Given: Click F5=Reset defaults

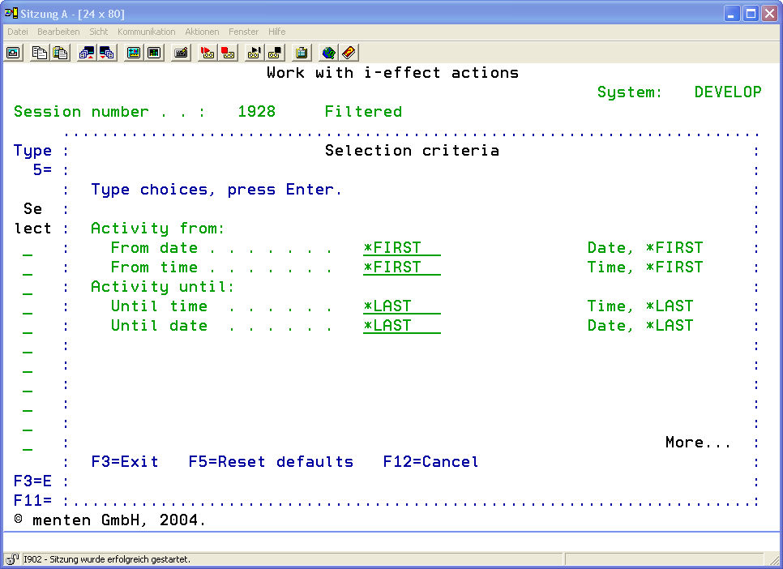Looking at the screenshot, I should (x=271, y=462).
